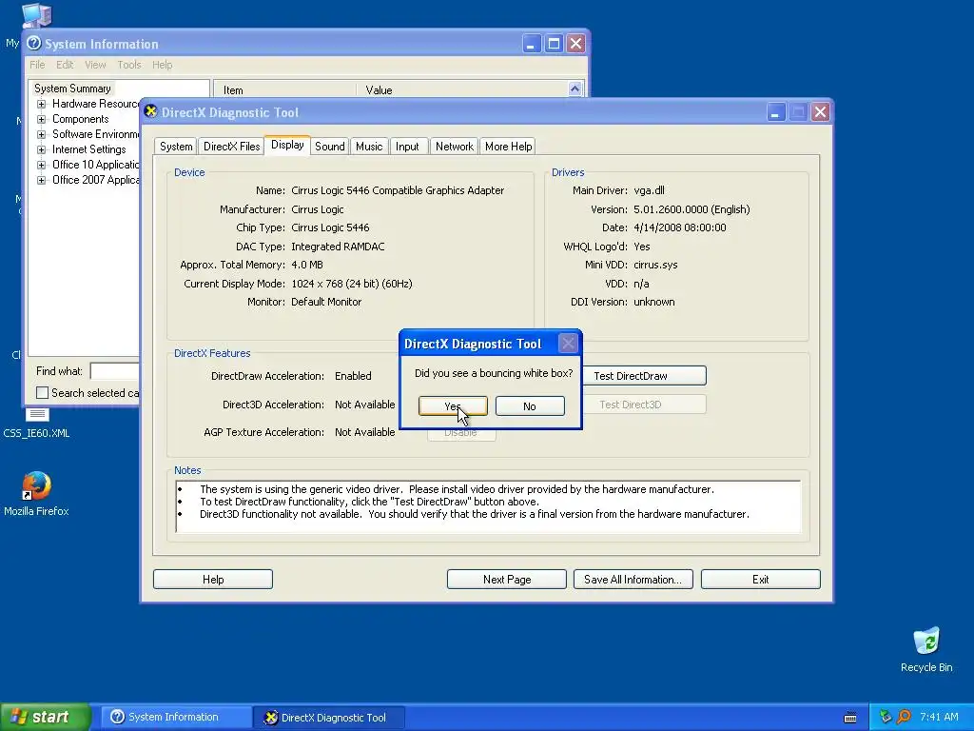
Task: Open Tools menu in System Information
Action: tap(129, 65)
